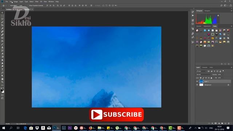The width and height of the screenshot is (233, 131).
Task: Open Lightroom from the taskbar
Action: coord(64,128)
